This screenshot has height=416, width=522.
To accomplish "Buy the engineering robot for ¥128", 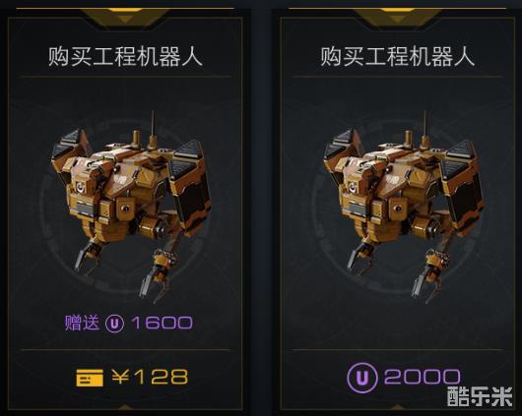I will tap(132, 378).
